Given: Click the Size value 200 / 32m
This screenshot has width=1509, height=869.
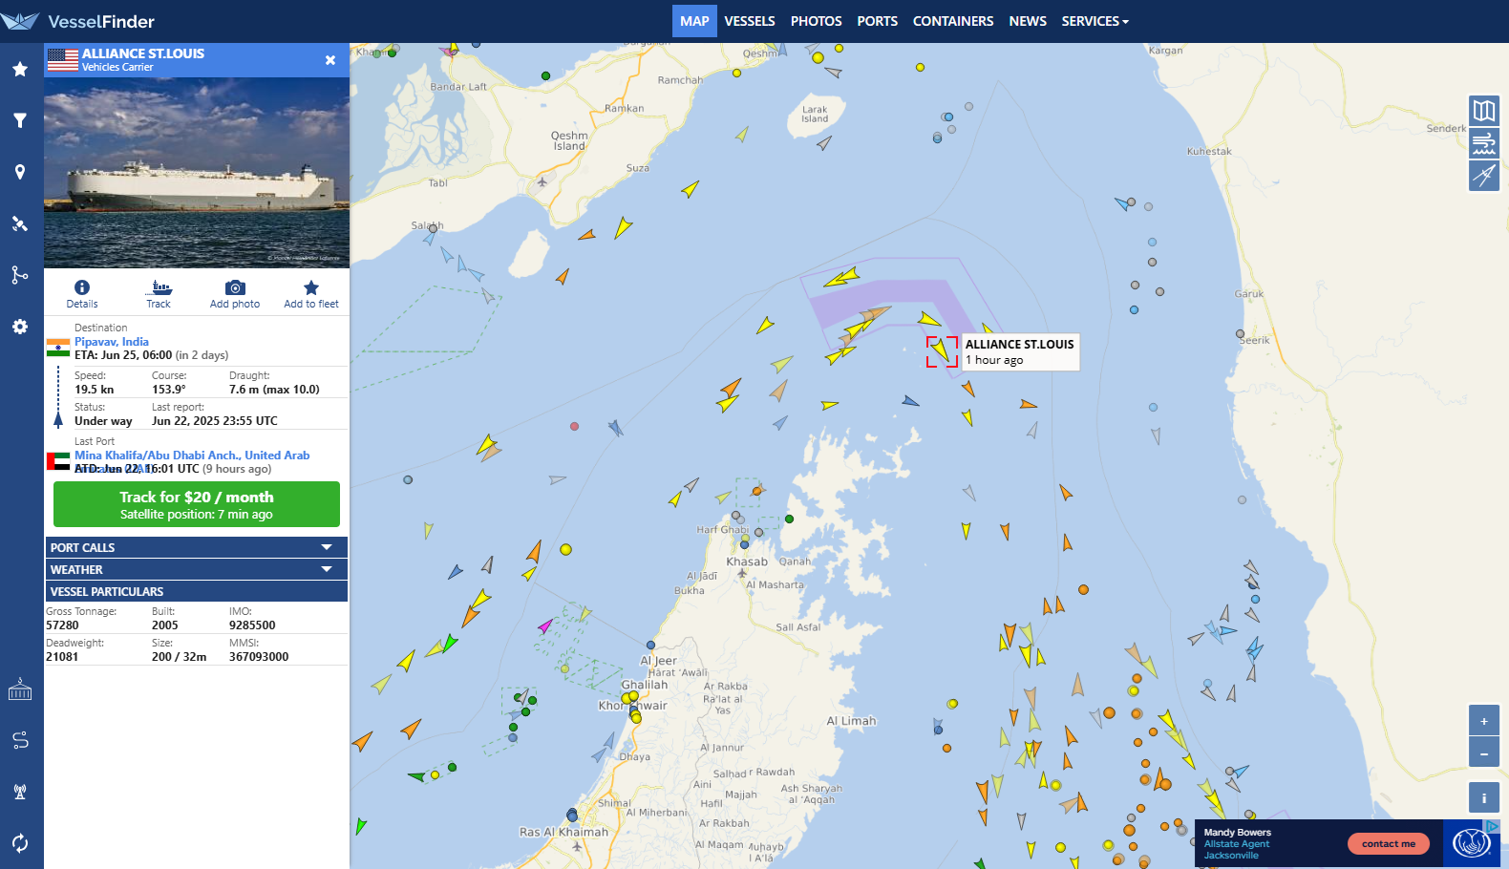Looking at the screenshot, I should pos(180,657).
